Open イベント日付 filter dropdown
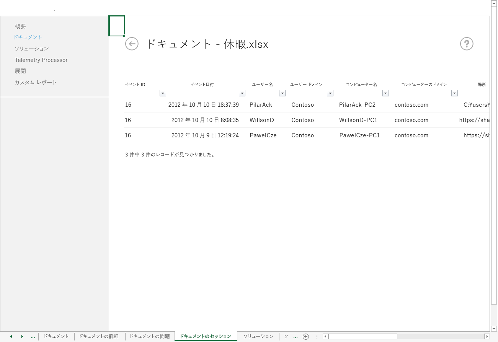 (x=242, y=93)
